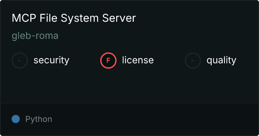Click the dashed divider above the footer
Screen dimensions: 259x136
(129, 103)
